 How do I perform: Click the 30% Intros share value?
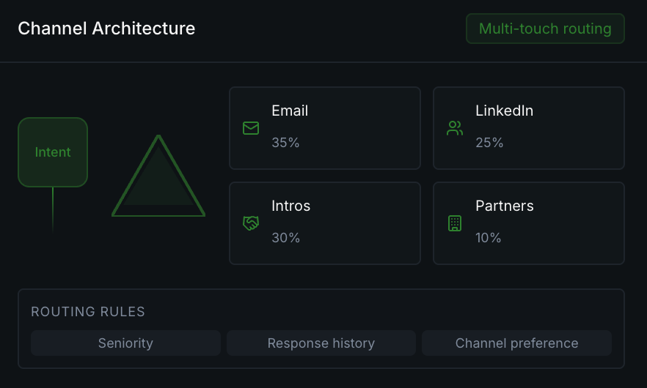coord(285,238)
